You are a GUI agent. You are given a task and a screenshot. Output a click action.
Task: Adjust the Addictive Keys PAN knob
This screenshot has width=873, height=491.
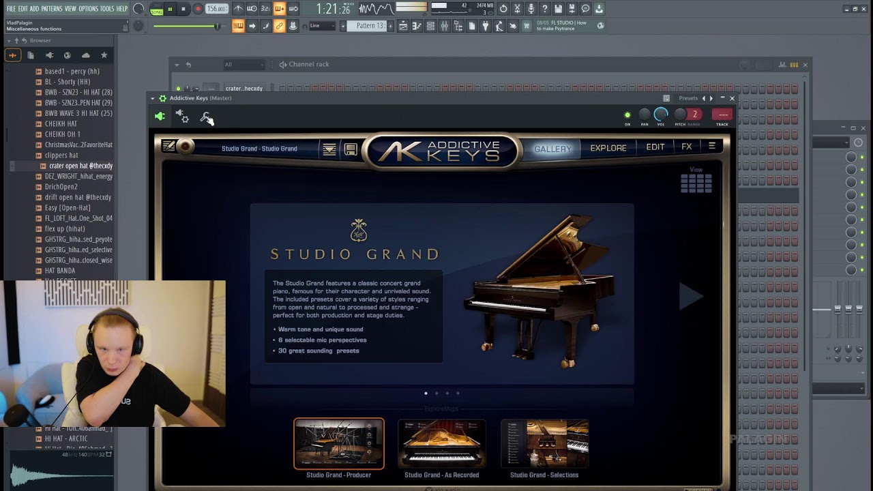pos(645,115)
